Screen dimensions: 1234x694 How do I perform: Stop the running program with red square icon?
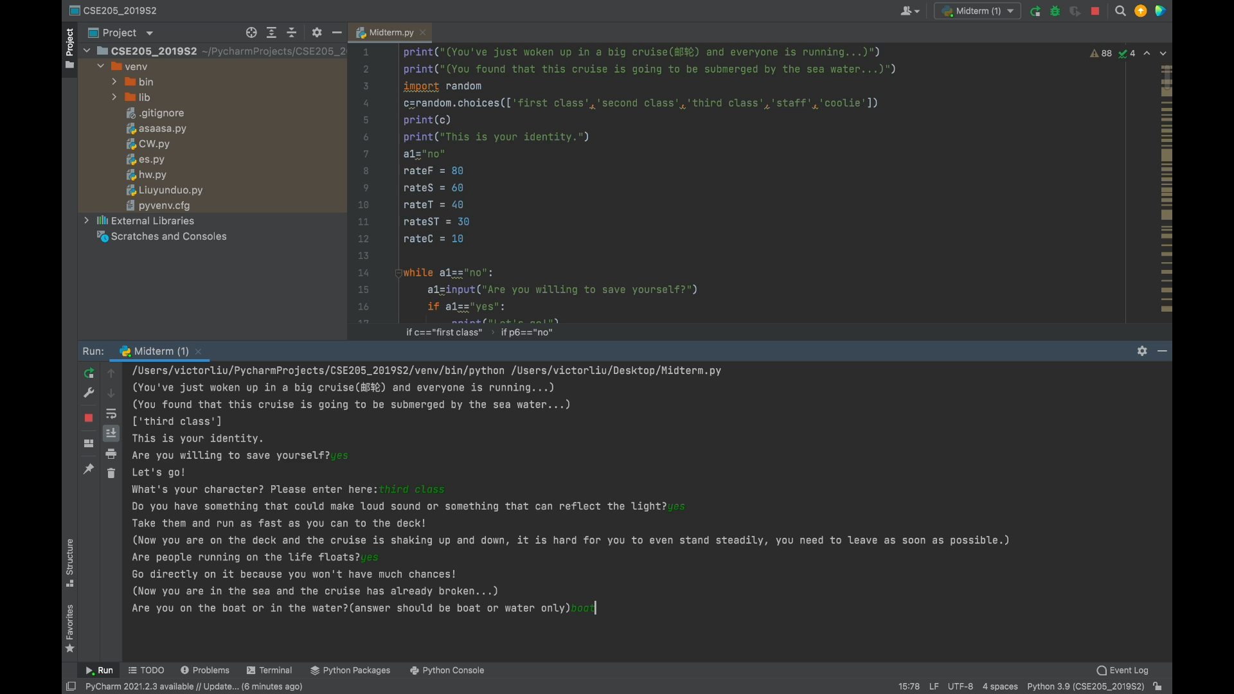pos(1095,11)
